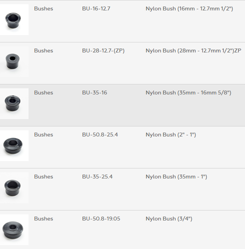Click the Bushes category in BU-35-16 row
The image size is (245, 249).
pos(44,93)
